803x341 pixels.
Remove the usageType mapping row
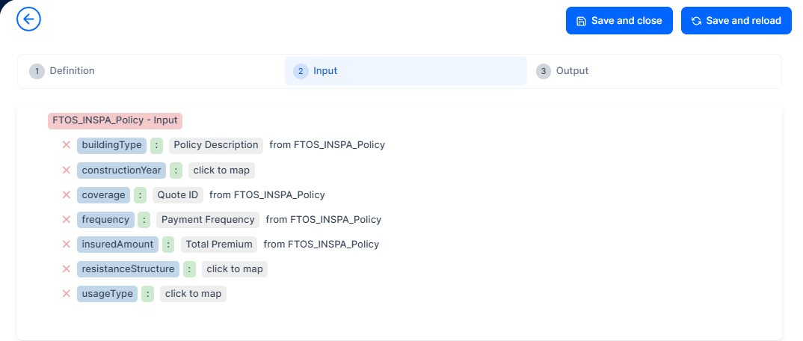pyautogui.click(x=67, y=294)
